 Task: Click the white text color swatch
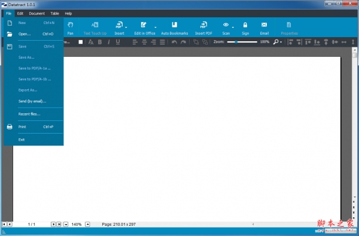pyautogui.click(x=81, y=42)
